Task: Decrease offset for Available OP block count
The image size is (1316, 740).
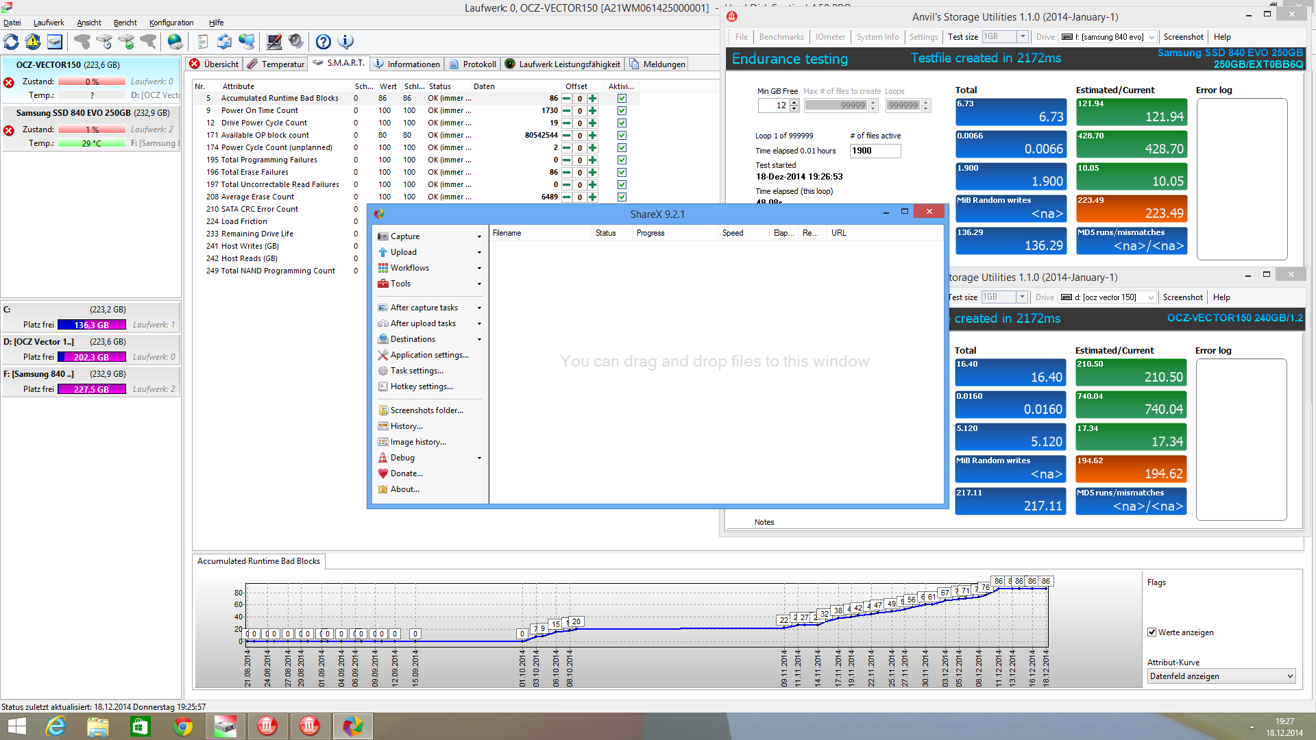Action: [567, 136]
